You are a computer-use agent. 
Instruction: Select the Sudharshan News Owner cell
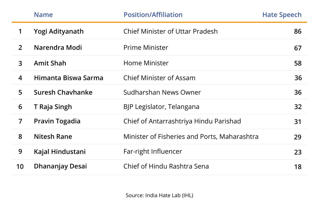click(x=162, y=92)
